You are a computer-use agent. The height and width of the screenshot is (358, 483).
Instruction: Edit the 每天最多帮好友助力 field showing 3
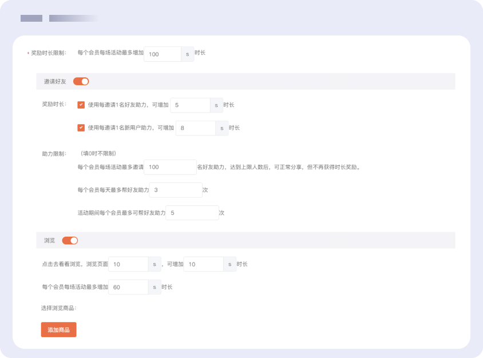[x=175, y=190]
